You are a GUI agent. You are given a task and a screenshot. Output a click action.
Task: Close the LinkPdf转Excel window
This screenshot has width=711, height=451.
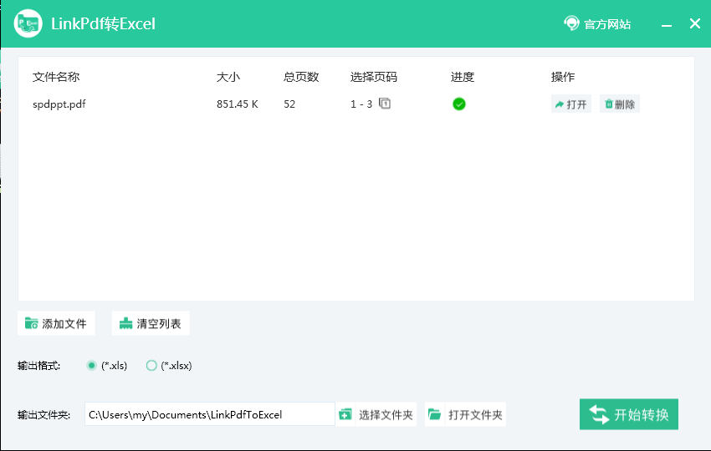pos(694,23)
